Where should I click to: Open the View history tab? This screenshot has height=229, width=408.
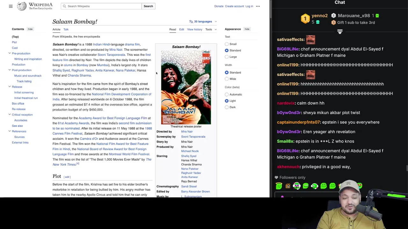194,30
